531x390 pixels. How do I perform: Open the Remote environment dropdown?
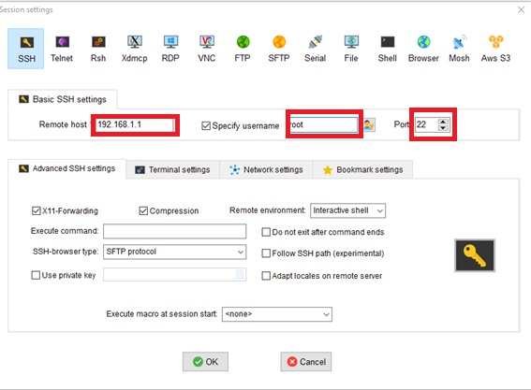[x=347, y=210]
